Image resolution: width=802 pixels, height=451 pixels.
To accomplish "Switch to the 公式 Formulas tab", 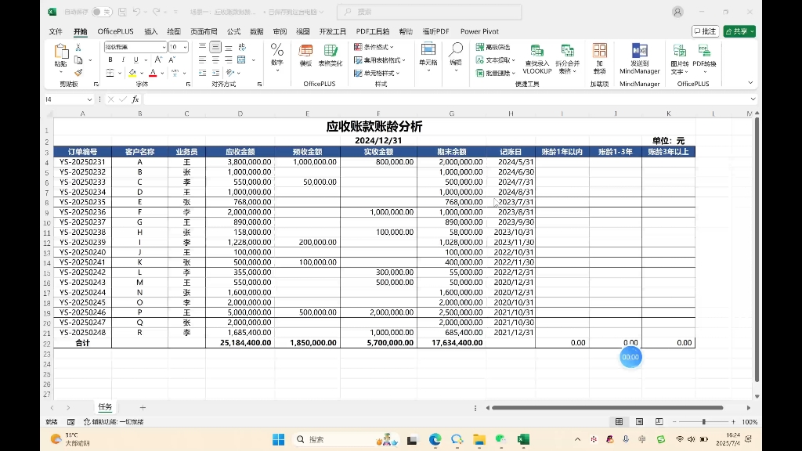I will (233, 31).
